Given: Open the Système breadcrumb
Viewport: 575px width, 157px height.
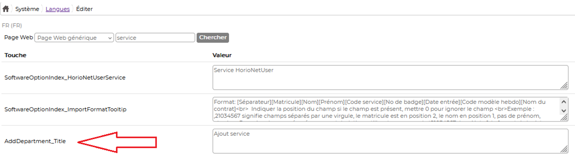Looking at the screenshot, I should [x=27, y=9].
